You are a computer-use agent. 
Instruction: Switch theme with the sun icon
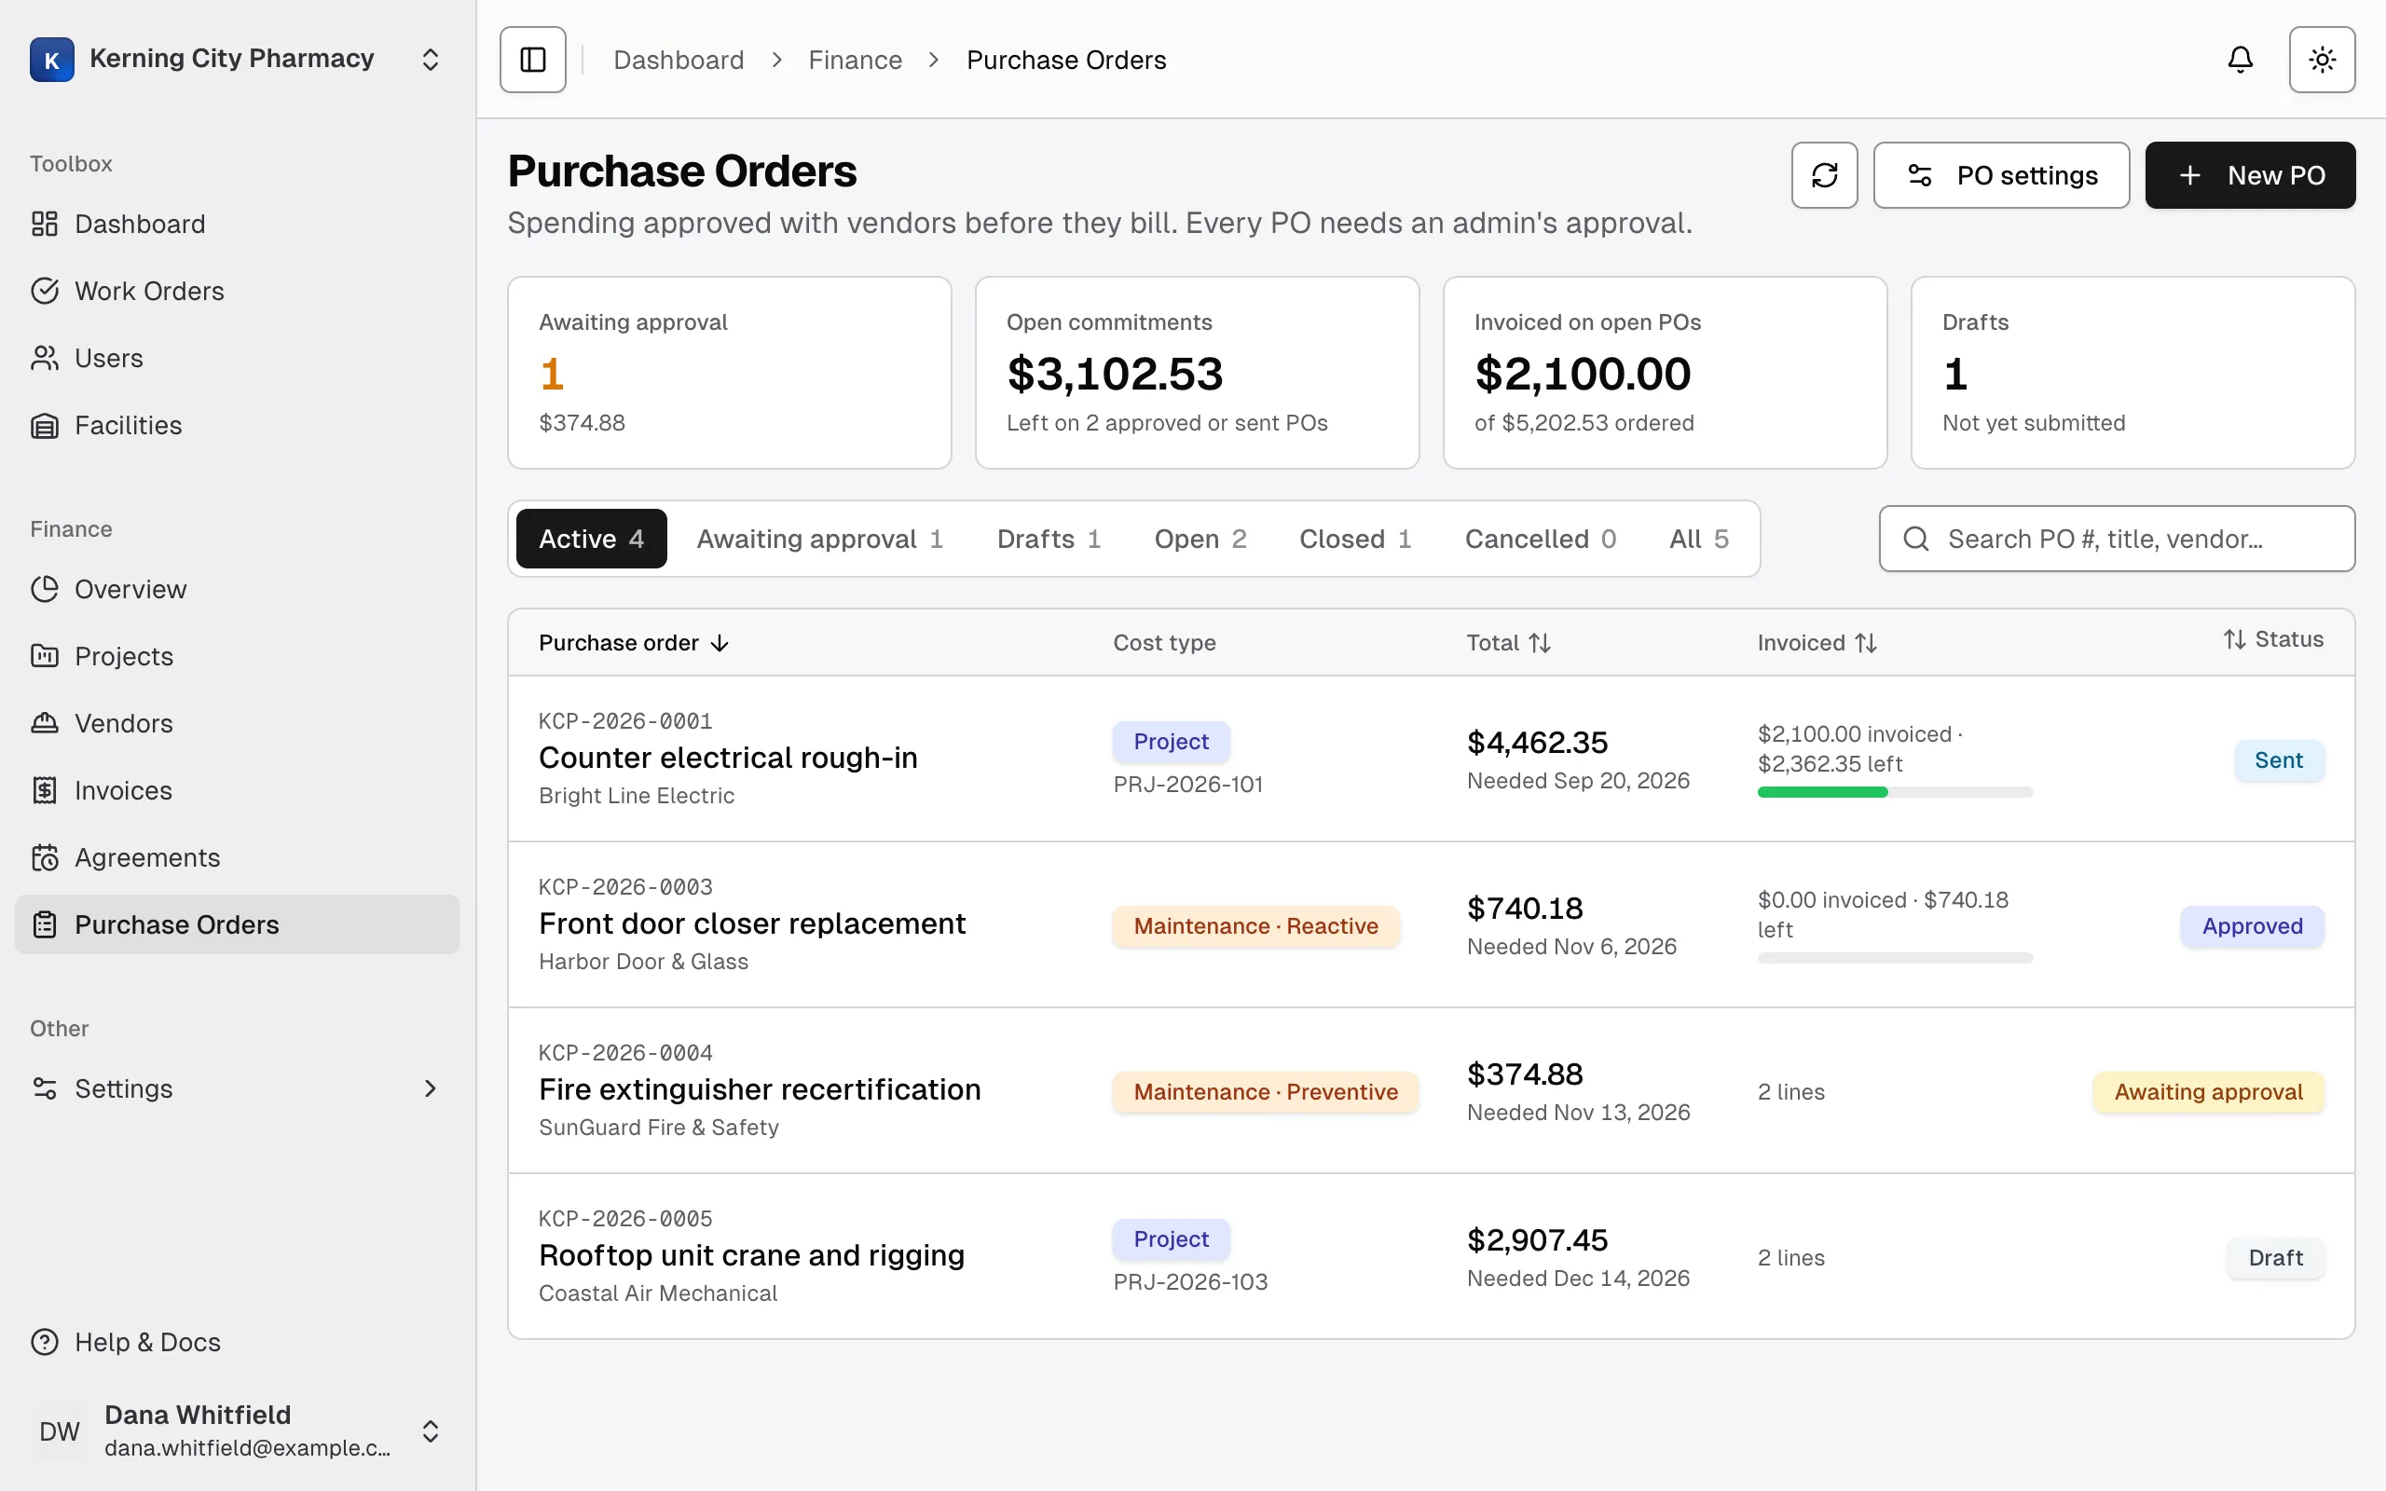2322,59
